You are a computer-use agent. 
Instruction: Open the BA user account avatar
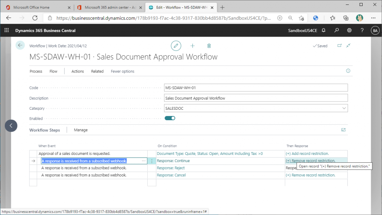(375, 31)
